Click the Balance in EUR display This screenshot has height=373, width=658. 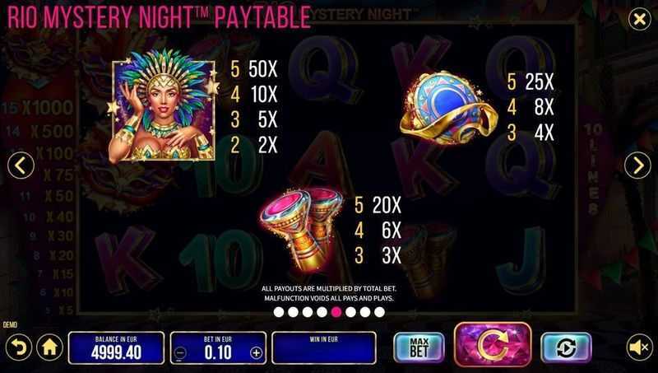point(116,347)
